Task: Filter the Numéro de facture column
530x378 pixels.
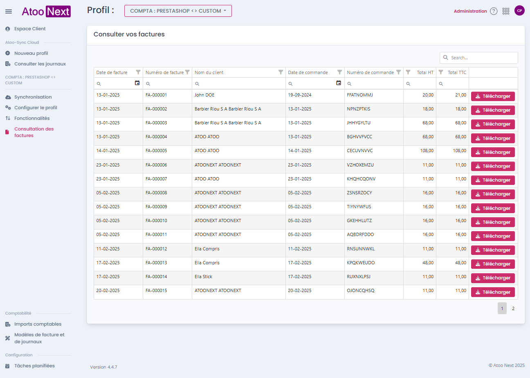Action: click(187, 72)
